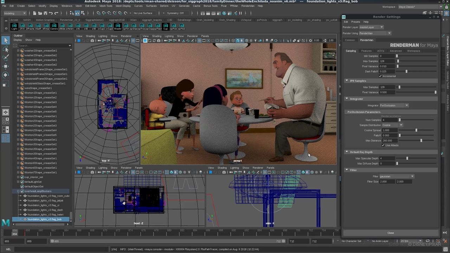Viewport: 450px width, 253px height.
Task: Click the 1Fill shelf icon
Action: coord(22,26)
